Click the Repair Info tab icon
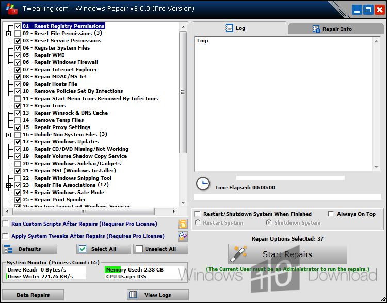Viewport: 387px width, 303px height. [x=316, y=29]
